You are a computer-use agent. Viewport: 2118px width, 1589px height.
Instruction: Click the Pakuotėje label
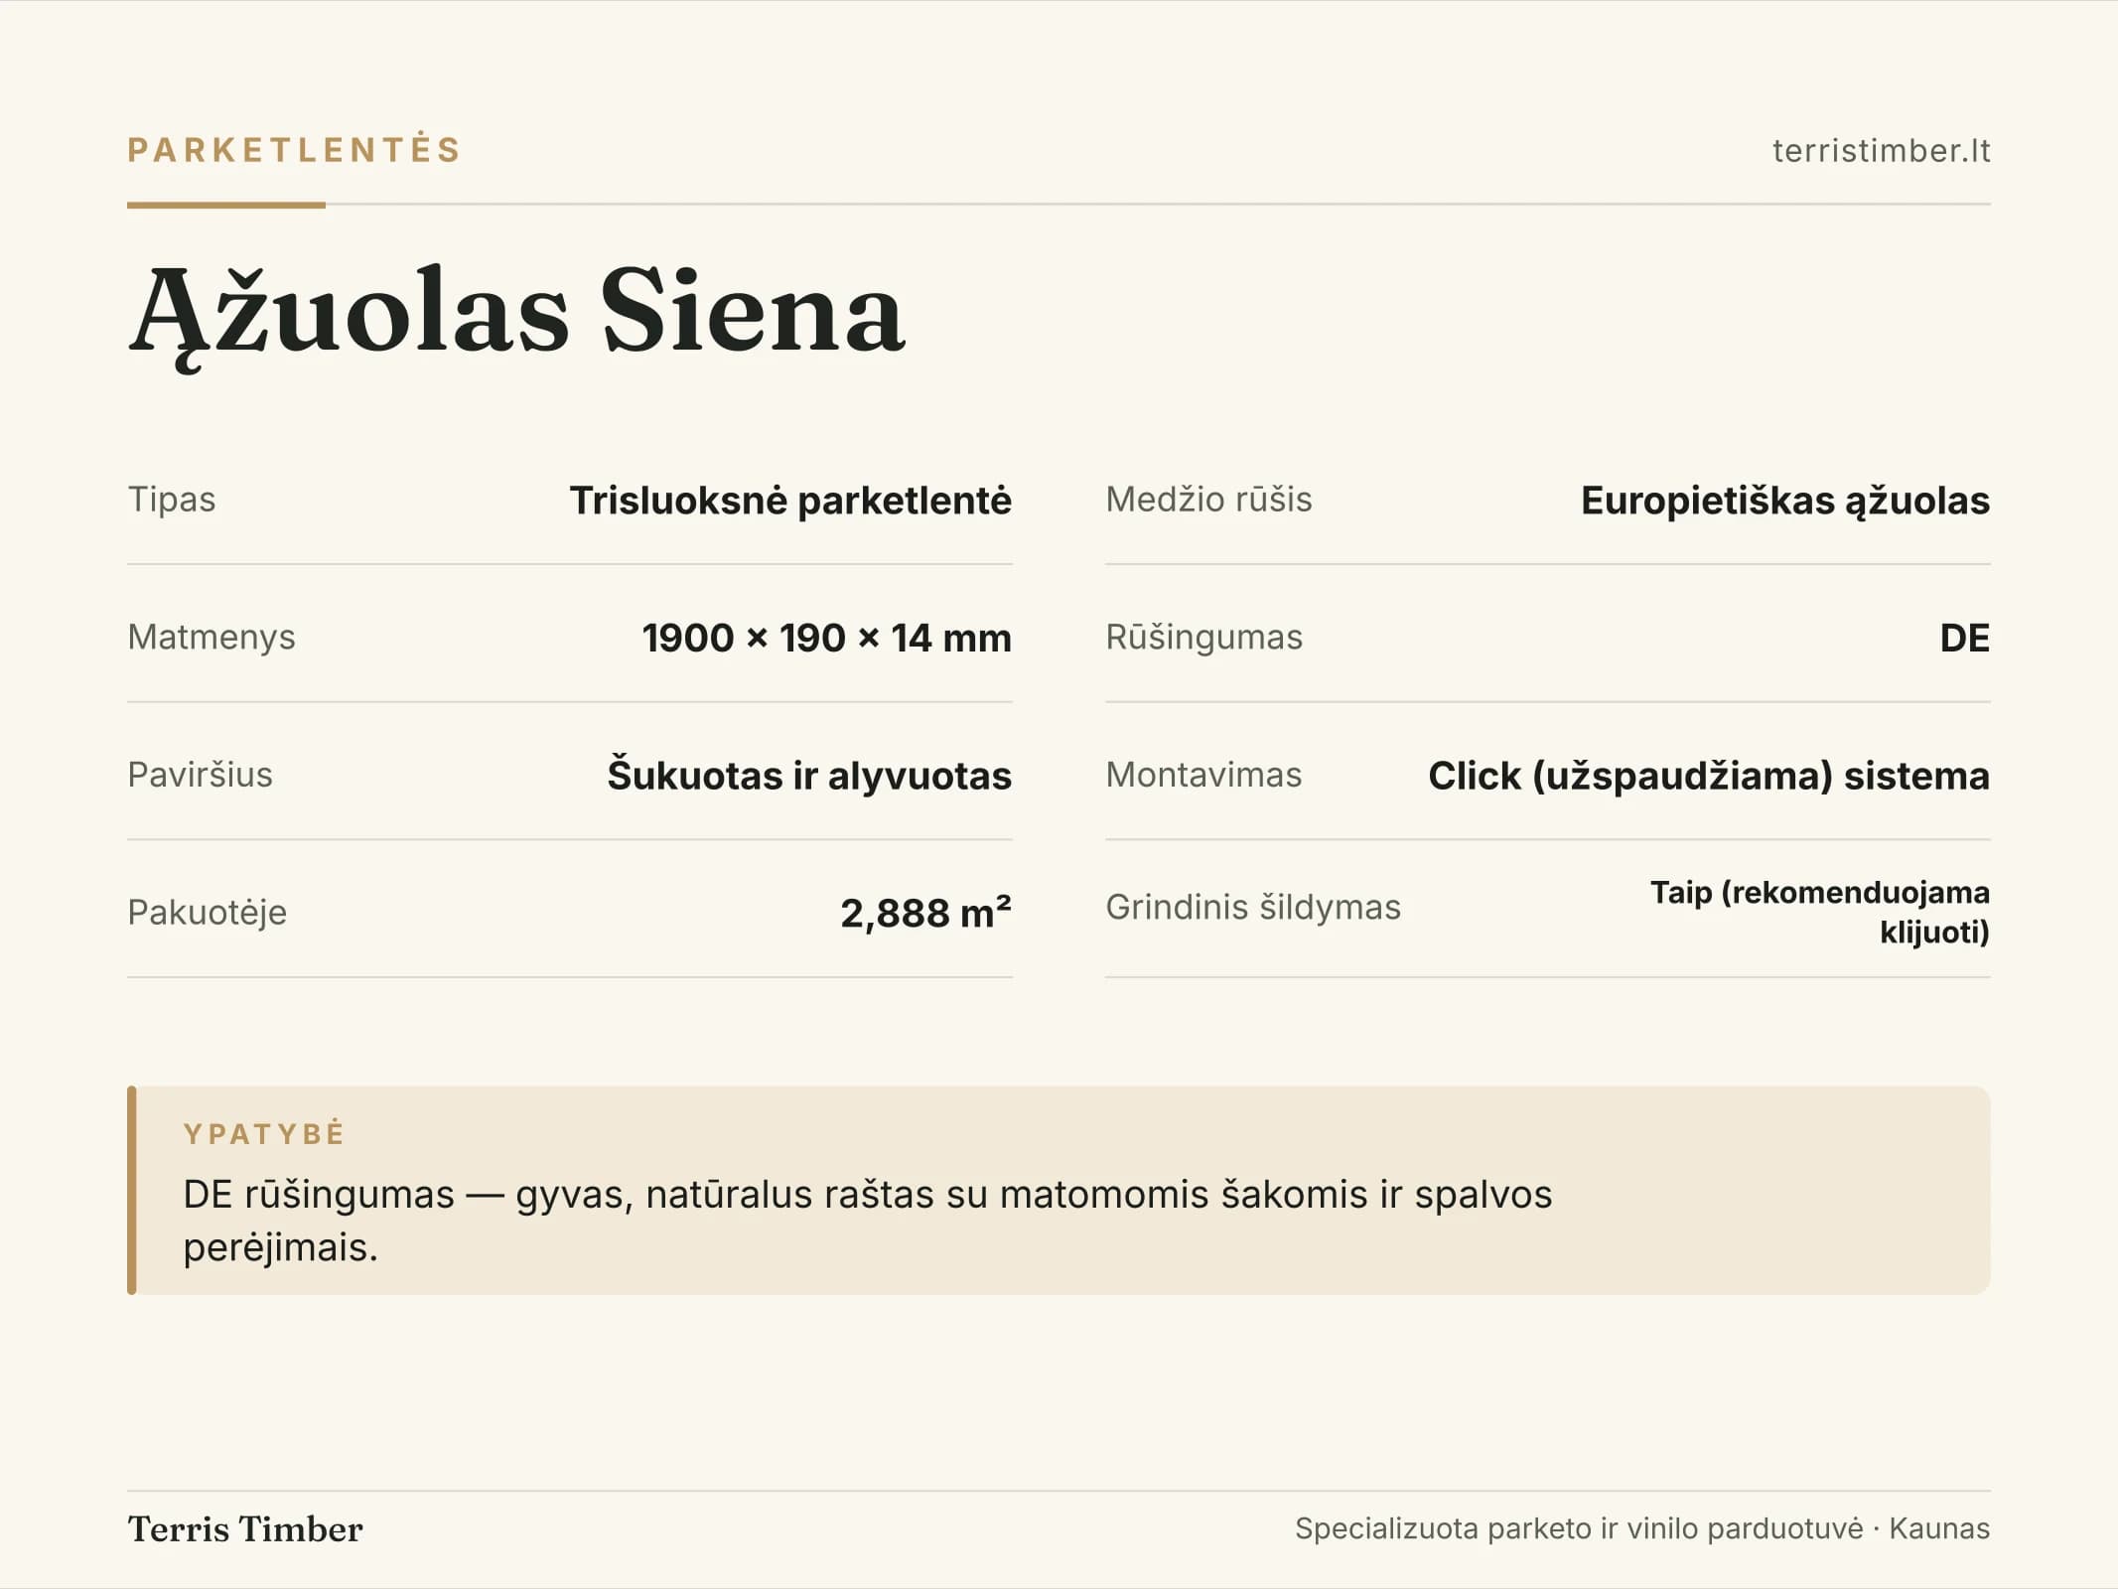(207, 913)
